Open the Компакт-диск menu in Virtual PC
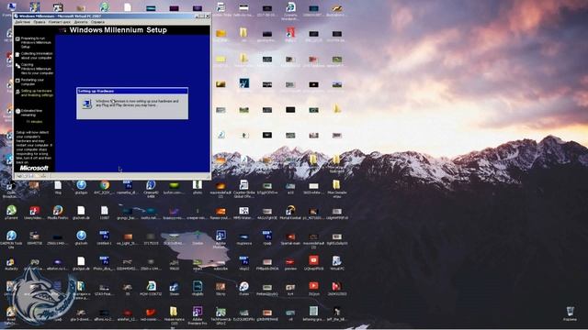The height and width of the screenshot is (330, 588). [59, 22]
